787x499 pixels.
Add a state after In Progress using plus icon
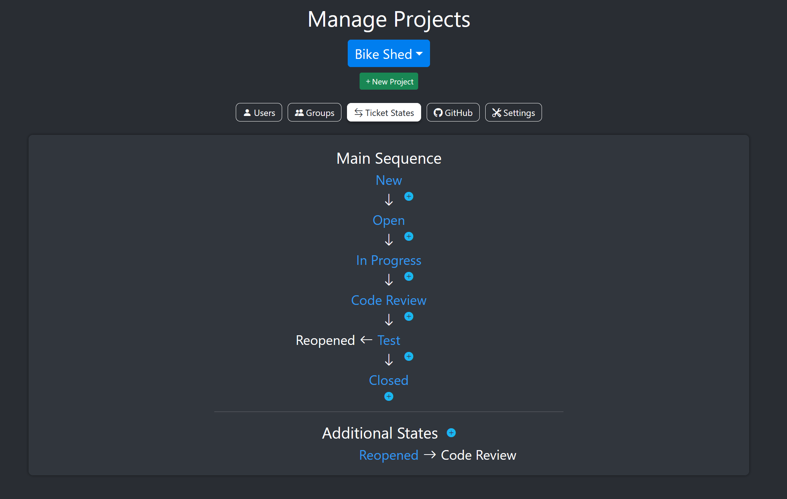pyautogui.click(x=409, y=276)
